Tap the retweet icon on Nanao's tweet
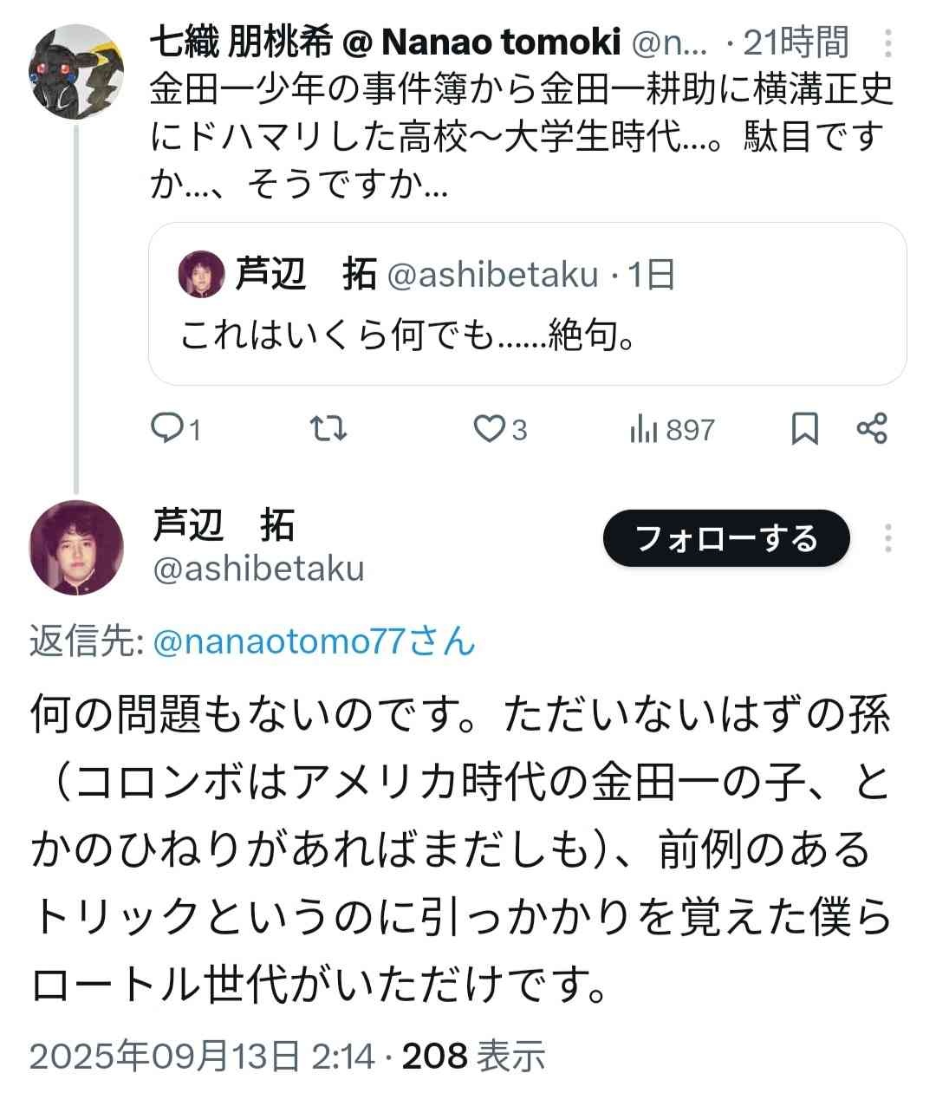936x1093 pixels. tap(329, 428)
